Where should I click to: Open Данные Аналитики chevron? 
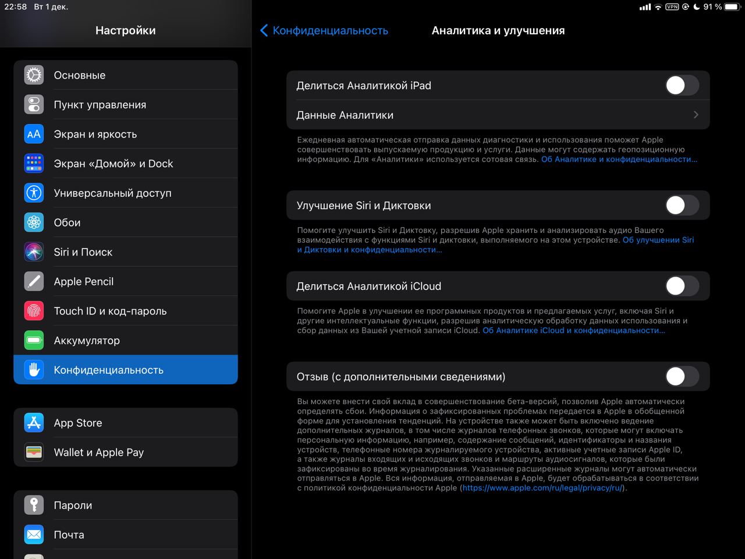point(696,115)
